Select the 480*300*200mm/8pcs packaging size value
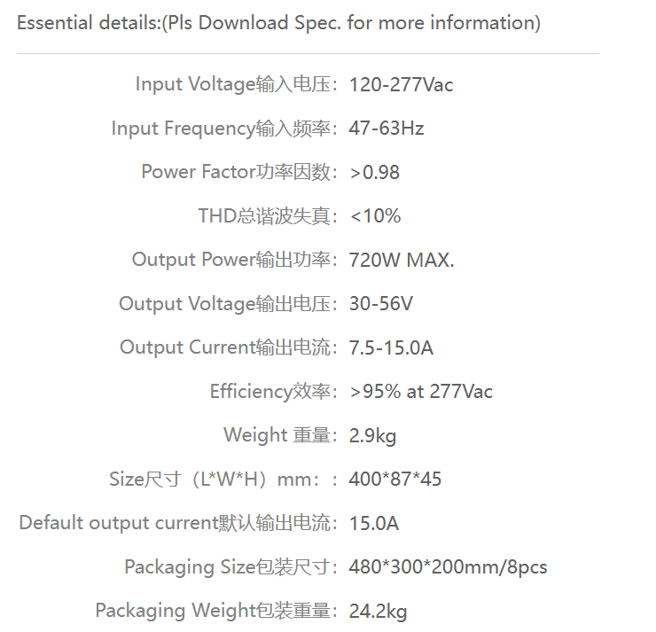The width and height of the screenshot is (656, 632). tap(448, 567)
